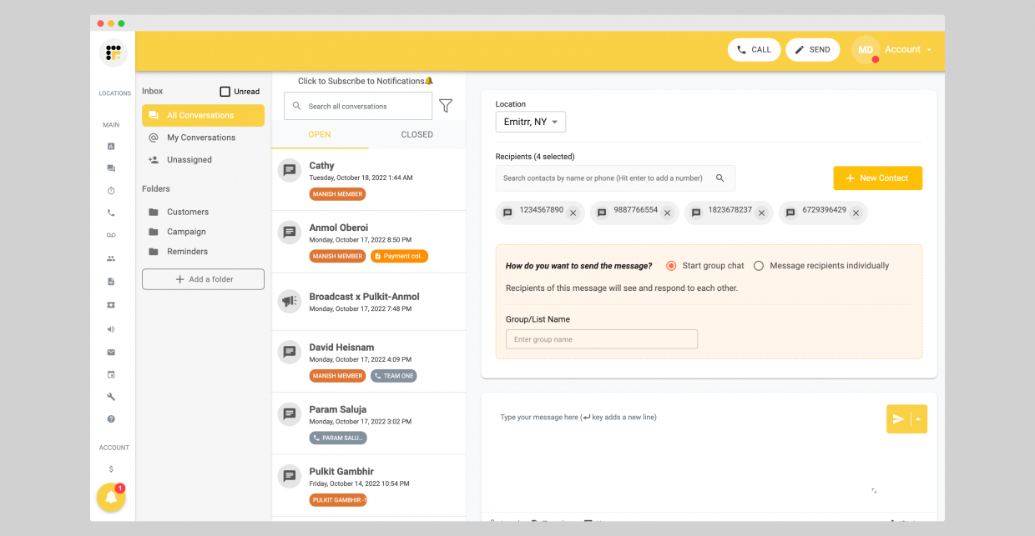
Task: Toggle the Unread checkbox
Action: (225, 92)
